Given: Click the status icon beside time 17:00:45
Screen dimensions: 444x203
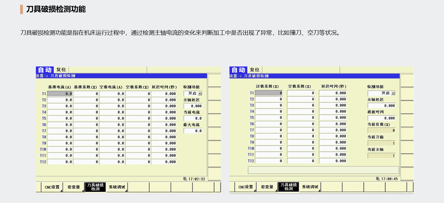Looking at the screenshot, I should click(378, 179).
